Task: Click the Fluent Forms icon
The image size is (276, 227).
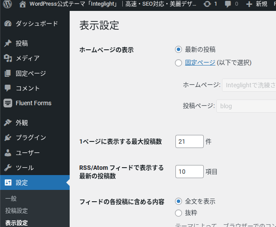Action: coord(8,103)
